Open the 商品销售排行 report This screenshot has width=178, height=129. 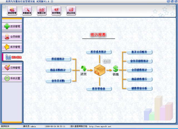(x=140, y=79)
